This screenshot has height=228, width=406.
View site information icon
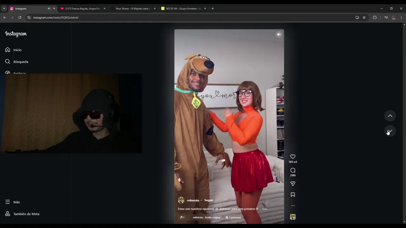click(29, 17)
